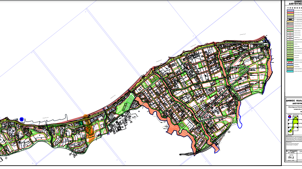Click the red trapezoid outline legend swatch
This screenshot has width=302, height=169.
coord(290,62)
